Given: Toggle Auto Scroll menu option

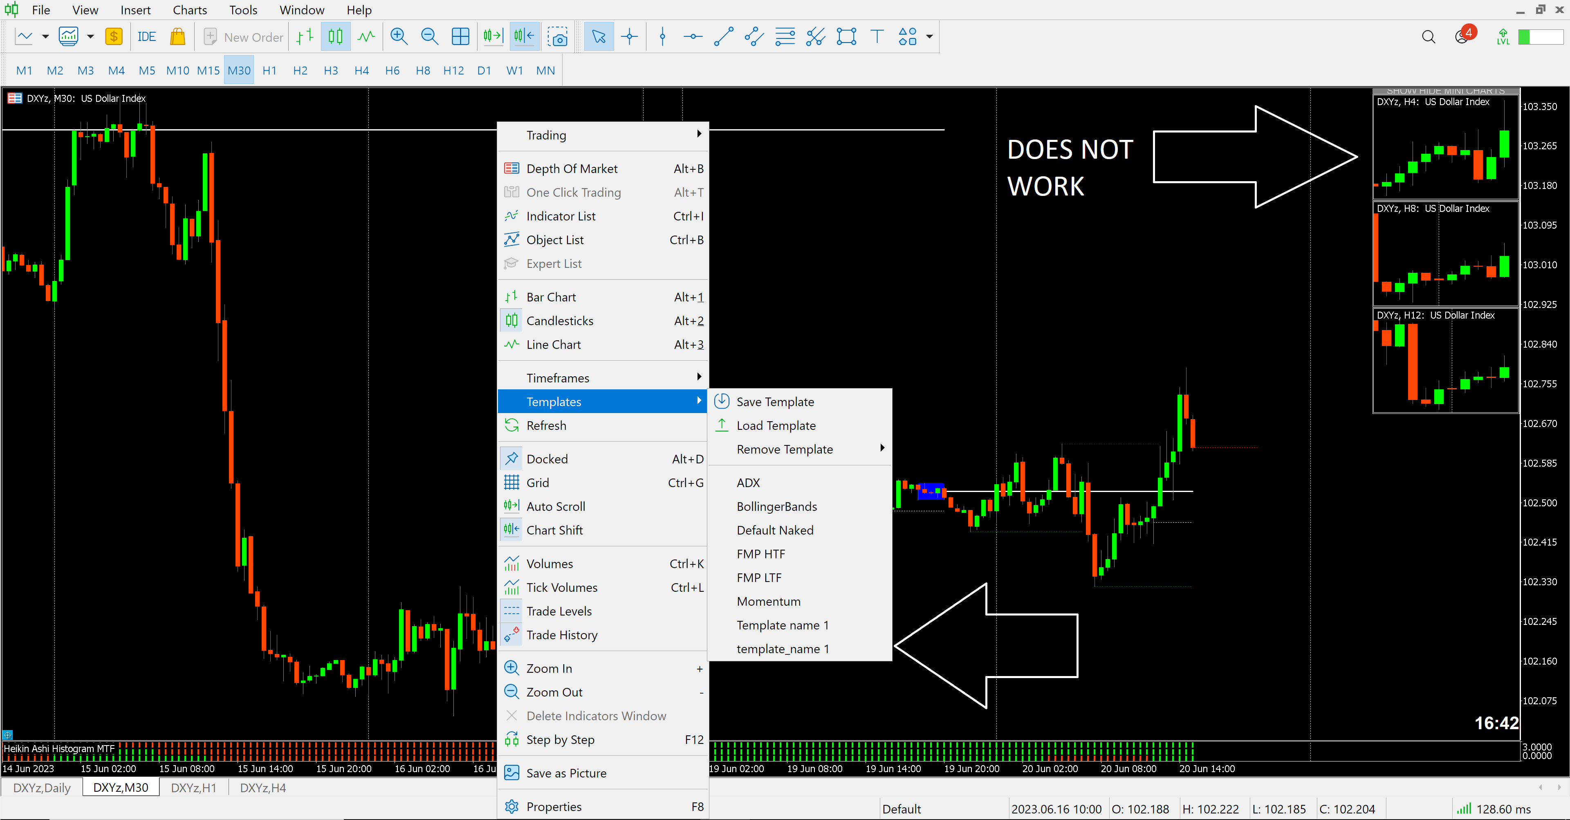Looking at the screenshot, I should point(555,506).
